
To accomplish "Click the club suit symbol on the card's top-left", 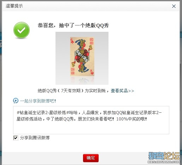I will coord(72,41).
